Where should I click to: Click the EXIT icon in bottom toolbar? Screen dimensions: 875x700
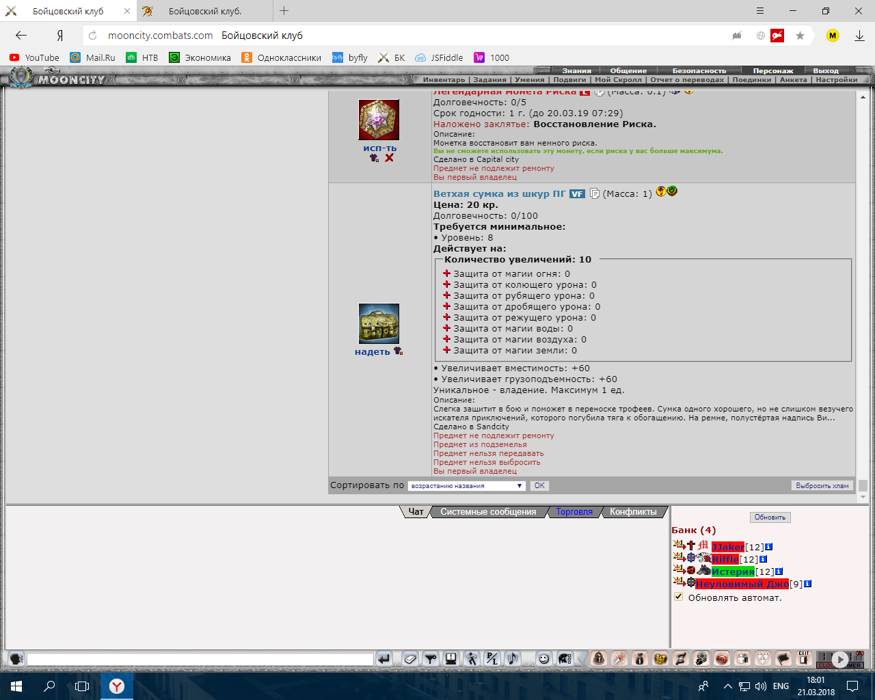(804, 659)
